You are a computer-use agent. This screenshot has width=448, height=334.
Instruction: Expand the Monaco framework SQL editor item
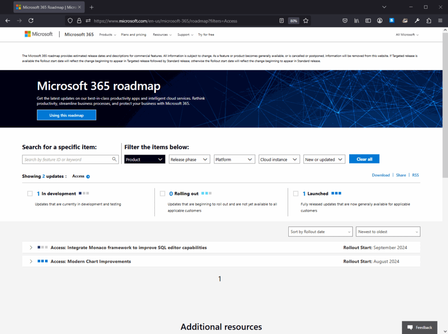coord(31,247)
